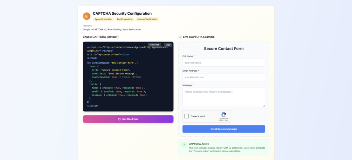Open the reCAPTCHA Privacy link
Screen dimensions: 352x160
(221, 121)
